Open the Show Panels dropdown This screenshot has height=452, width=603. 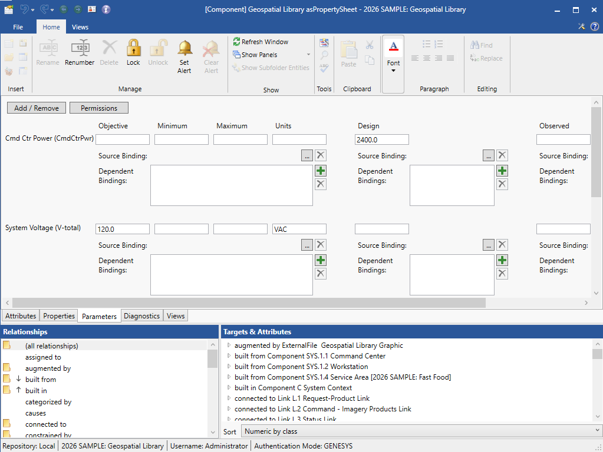pos(308,55)
